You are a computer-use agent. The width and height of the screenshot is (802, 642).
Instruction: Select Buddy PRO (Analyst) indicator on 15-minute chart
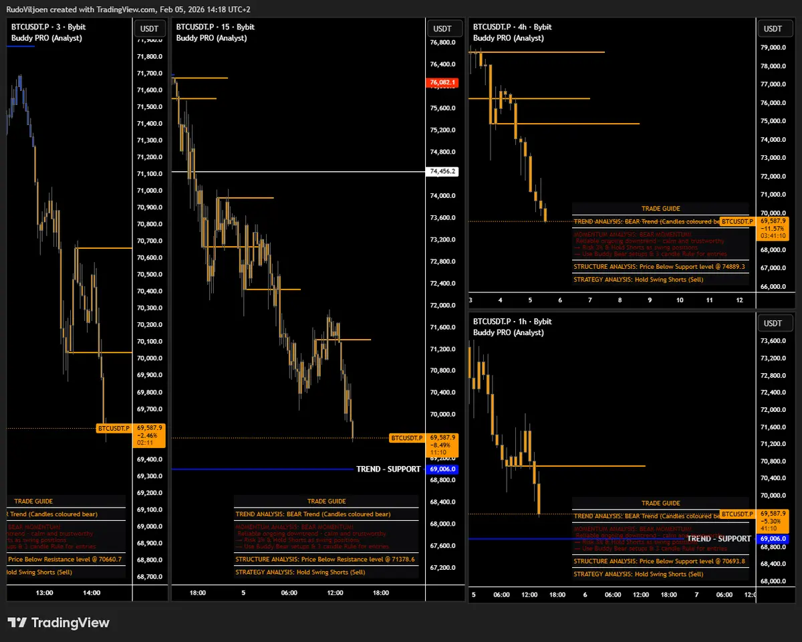[x=212, y=38]
